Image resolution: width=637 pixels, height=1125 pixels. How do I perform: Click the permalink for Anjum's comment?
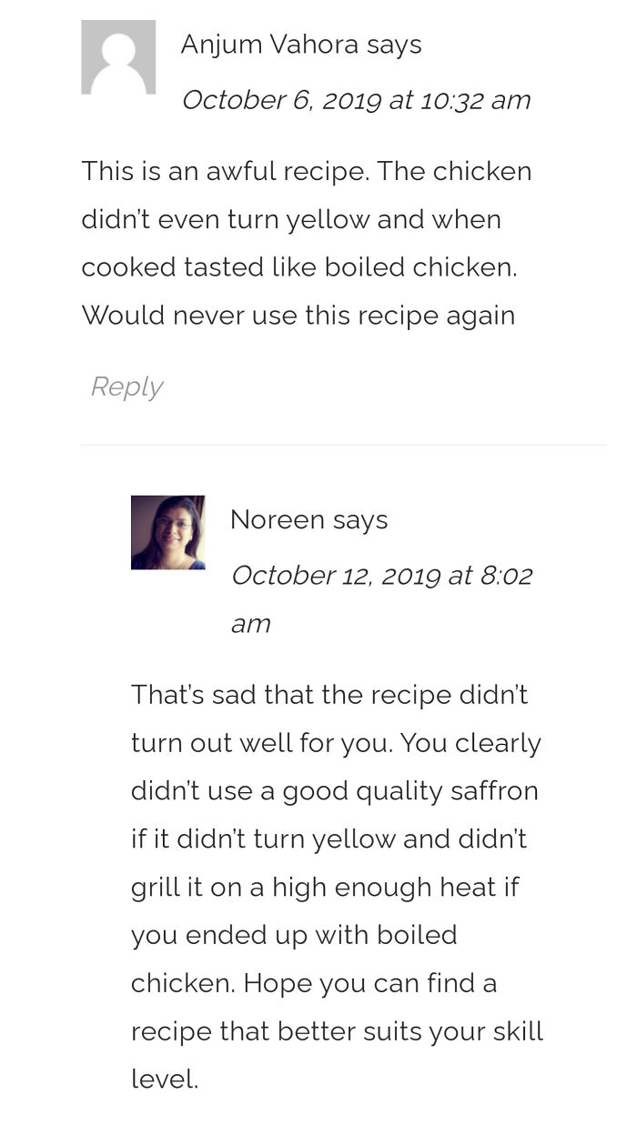(x=357, y=100)
